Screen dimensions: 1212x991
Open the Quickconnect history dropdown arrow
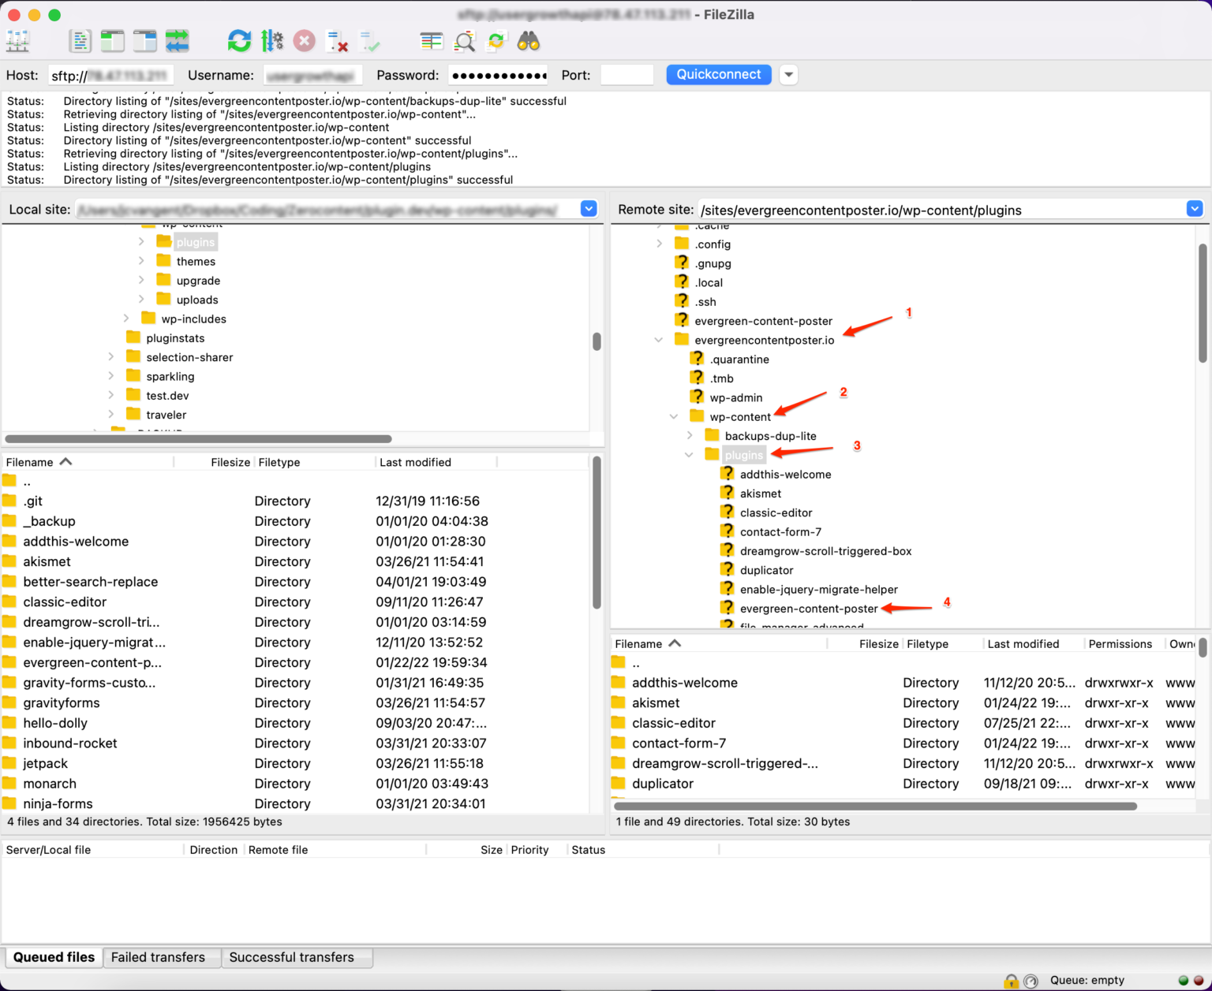pyautogui.click(x=788, y=75)
